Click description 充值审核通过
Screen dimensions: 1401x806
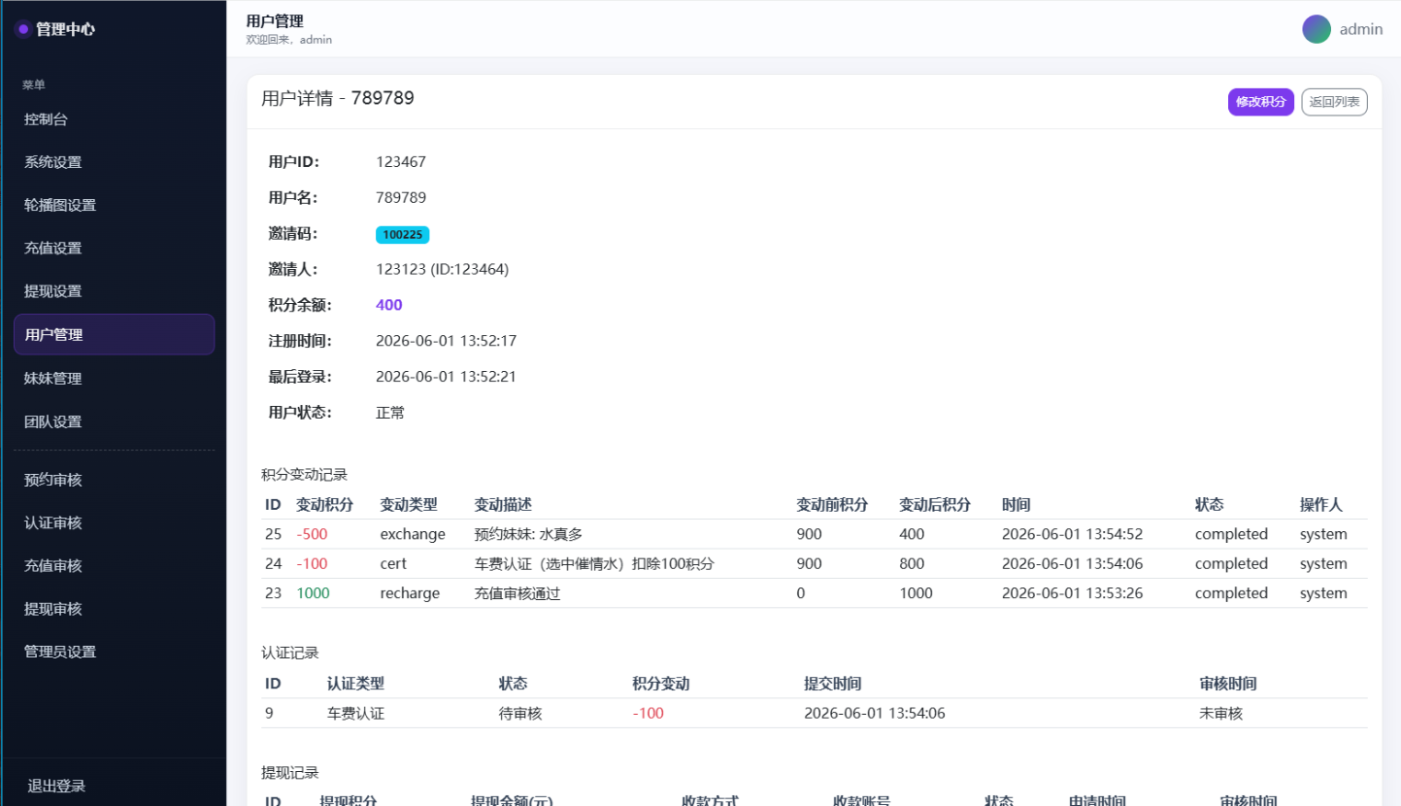click(x=517, y=593)
